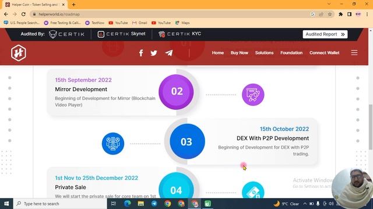
Task: Click the purple 02 step circle
Action: pos(176,92)
